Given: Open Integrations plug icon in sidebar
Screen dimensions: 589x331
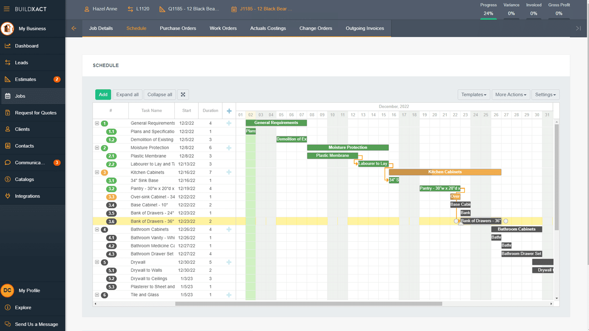Looking at the screenshot, I should click(x=7, y=196).
